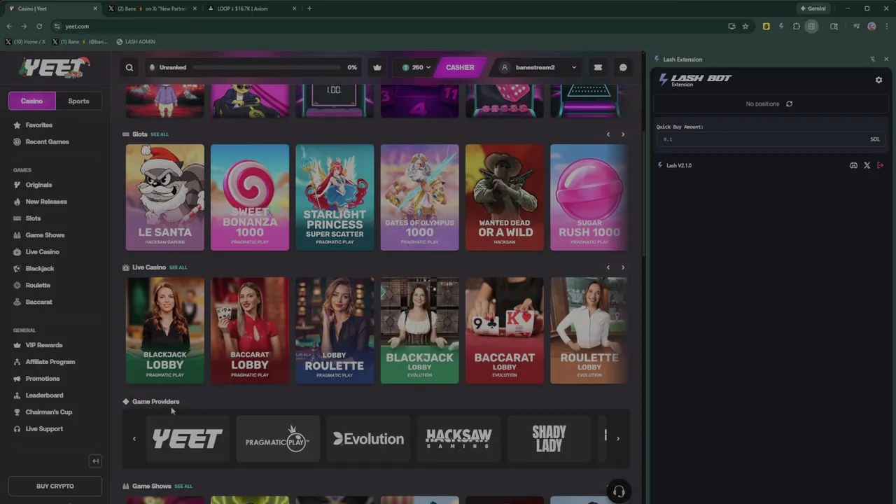Click the ticket icon next to account menu
Viewport: 896px width, 504px height.
click(x=598, y=67)
